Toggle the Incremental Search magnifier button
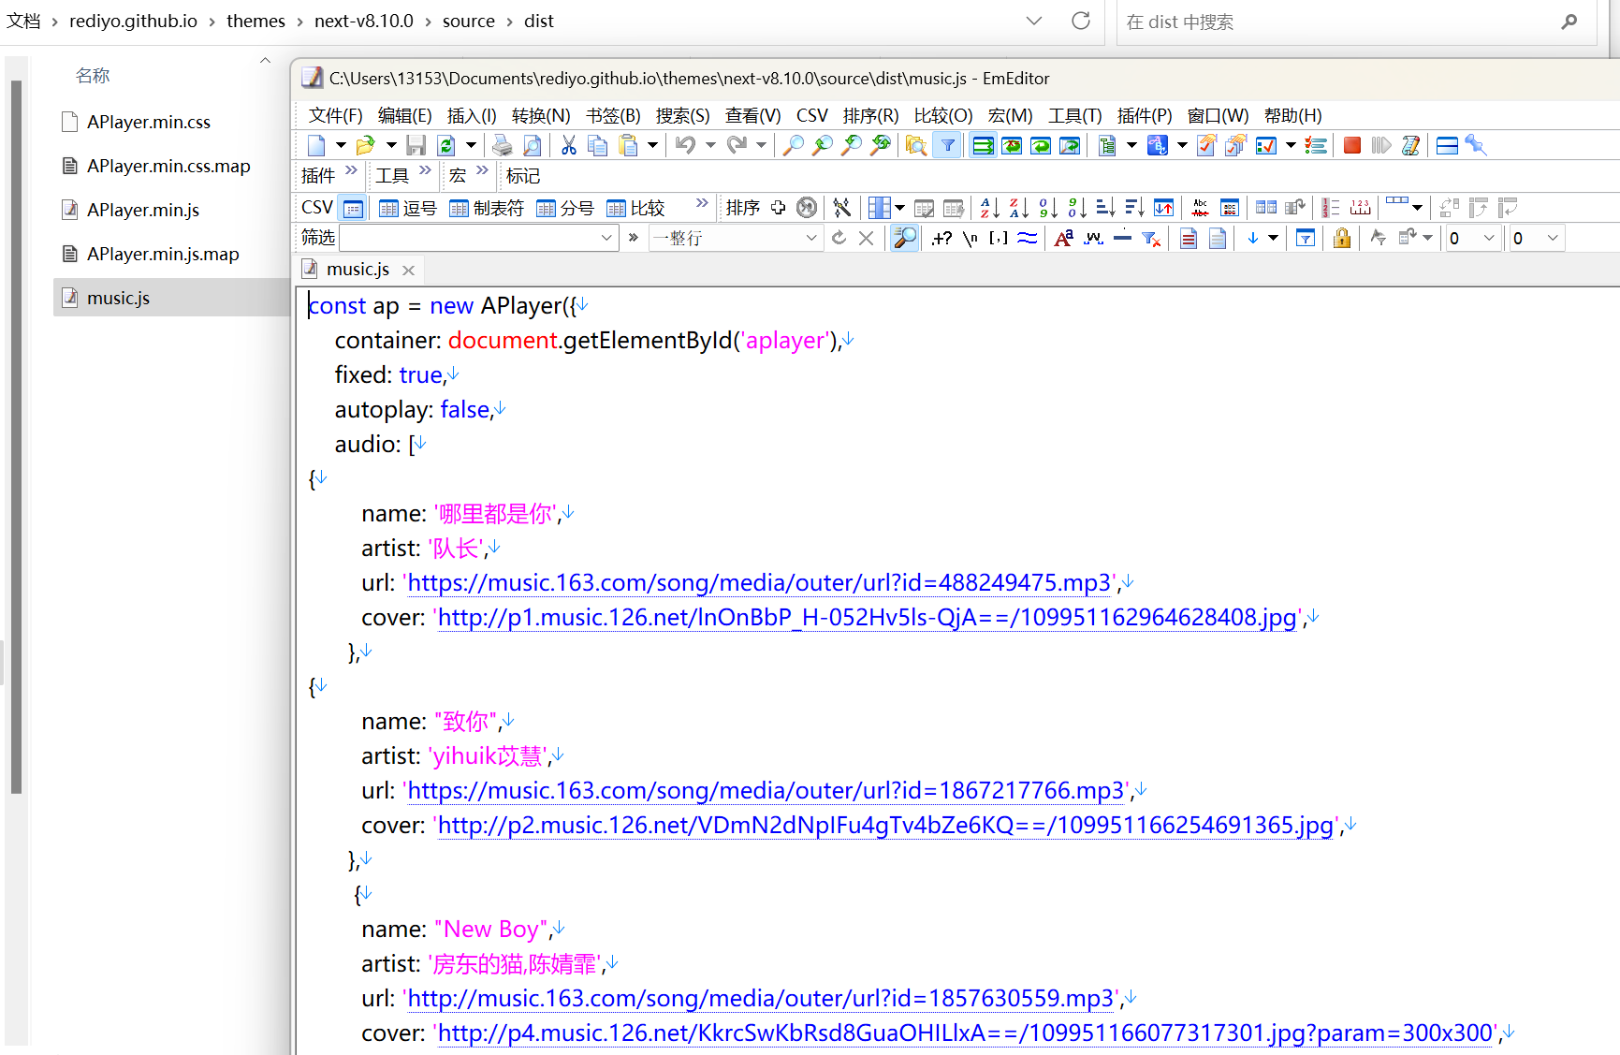Screen dimensions: 1620x1055 coord(904,238)
